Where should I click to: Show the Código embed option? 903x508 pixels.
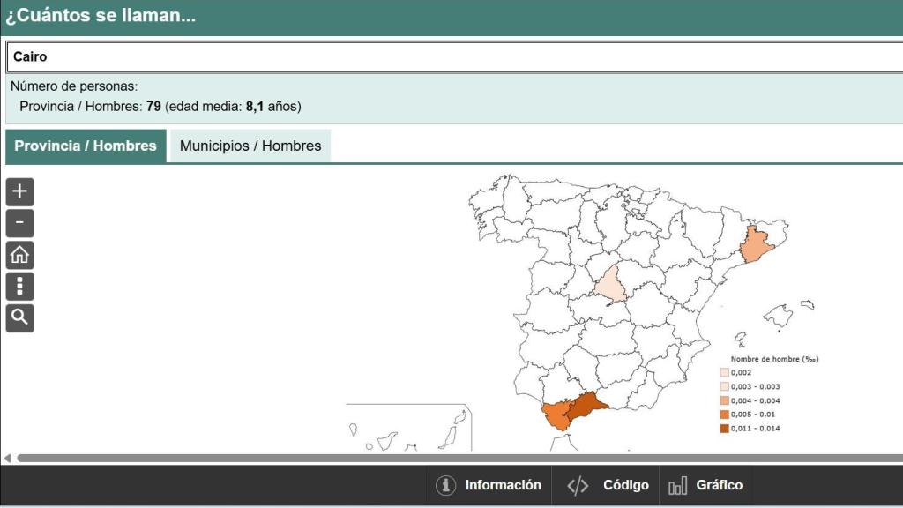point(608,485)
